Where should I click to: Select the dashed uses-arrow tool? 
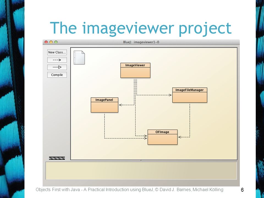pos(57,60)
